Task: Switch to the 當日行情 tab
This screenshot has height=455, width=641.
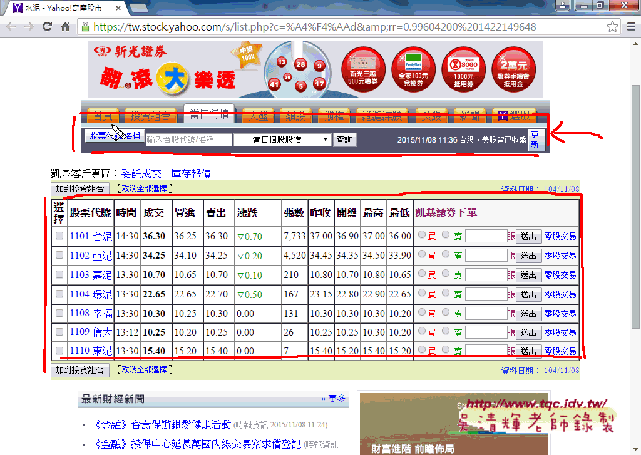Action: [x=209, y=114]
